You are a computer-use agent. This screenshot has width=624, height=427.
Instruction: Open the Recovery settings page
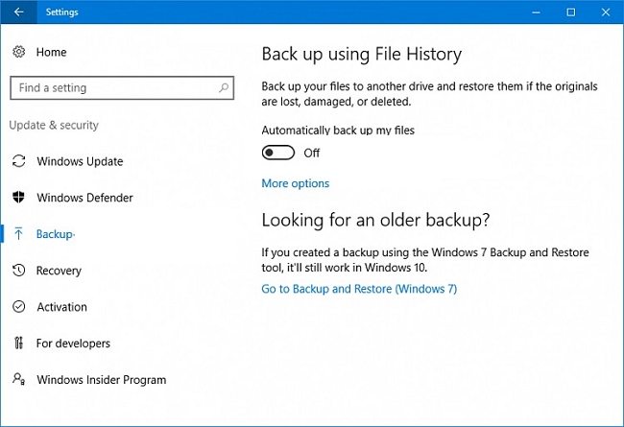tap(59, 271)
